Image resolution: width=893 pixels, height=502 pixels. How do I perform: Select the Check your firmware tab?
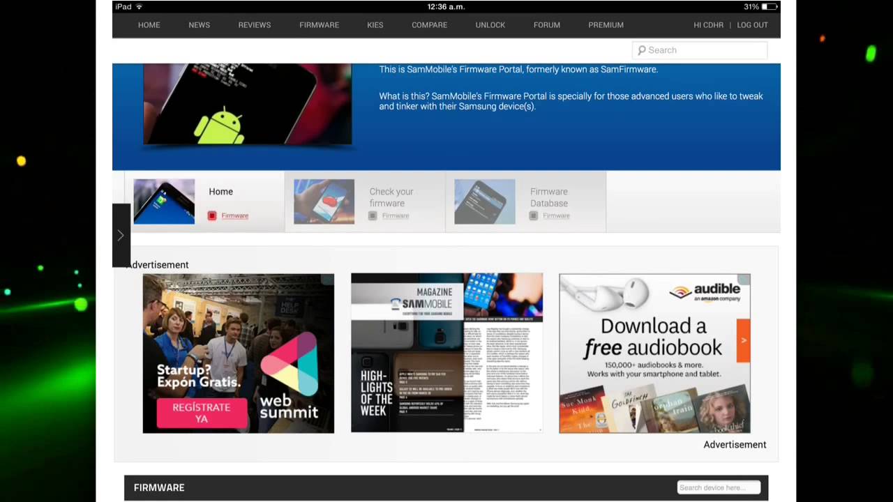[x=365, y=201]
